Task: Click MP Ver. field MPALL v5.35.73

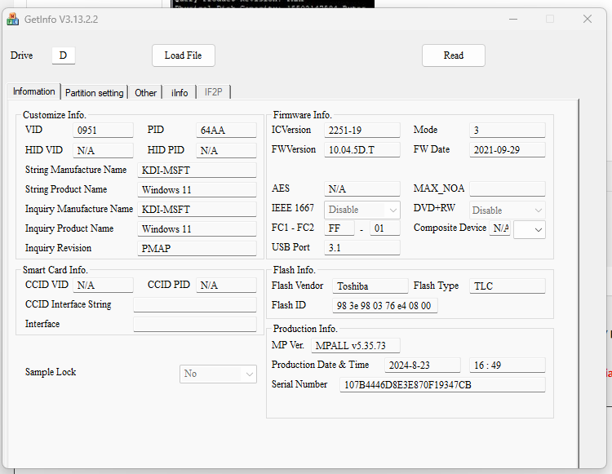Action: coord(356,346)
